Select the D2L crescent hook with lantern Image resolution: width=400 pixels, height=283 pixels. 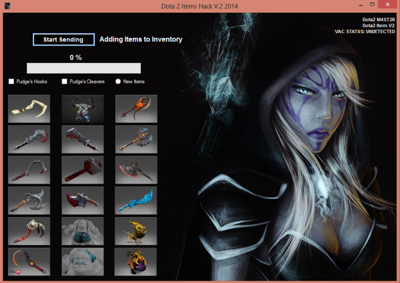[x=29, y=262]
